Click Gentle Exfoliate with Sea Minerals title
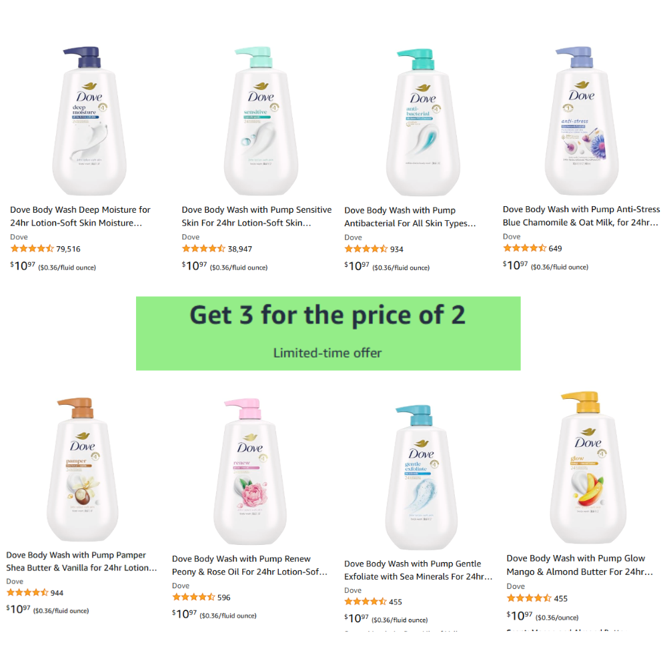 click(418, 570)
